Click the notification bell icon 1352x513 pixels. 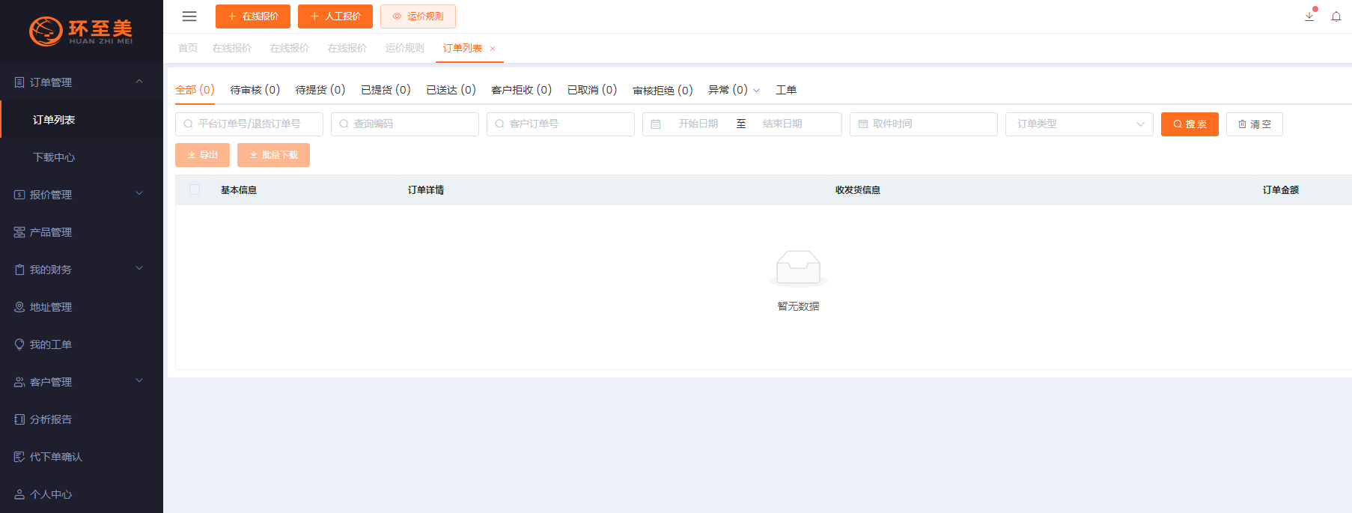coord(1336,16)
